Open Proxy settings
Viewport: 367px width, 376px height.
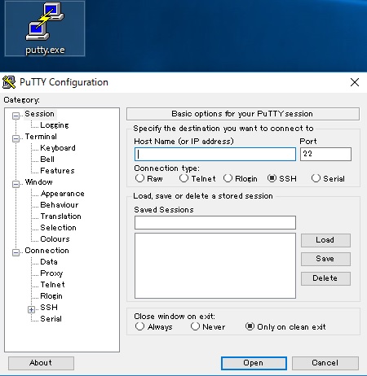[51, 273]
